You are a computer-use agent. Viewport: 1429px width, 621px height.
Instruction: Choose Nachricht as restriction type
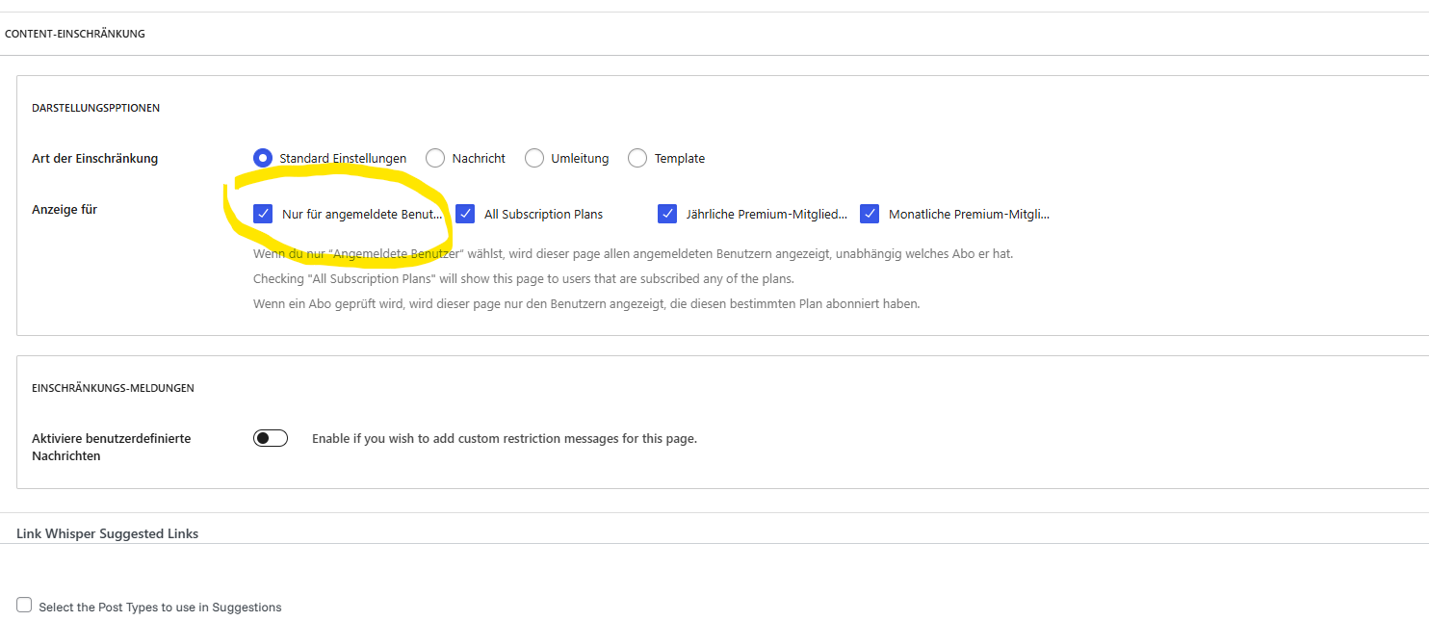pos(435,158)
